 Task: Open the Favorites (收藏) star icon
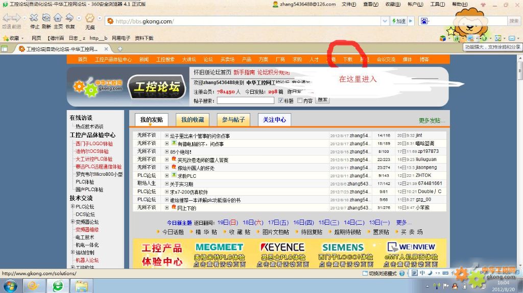pos(6,38)
